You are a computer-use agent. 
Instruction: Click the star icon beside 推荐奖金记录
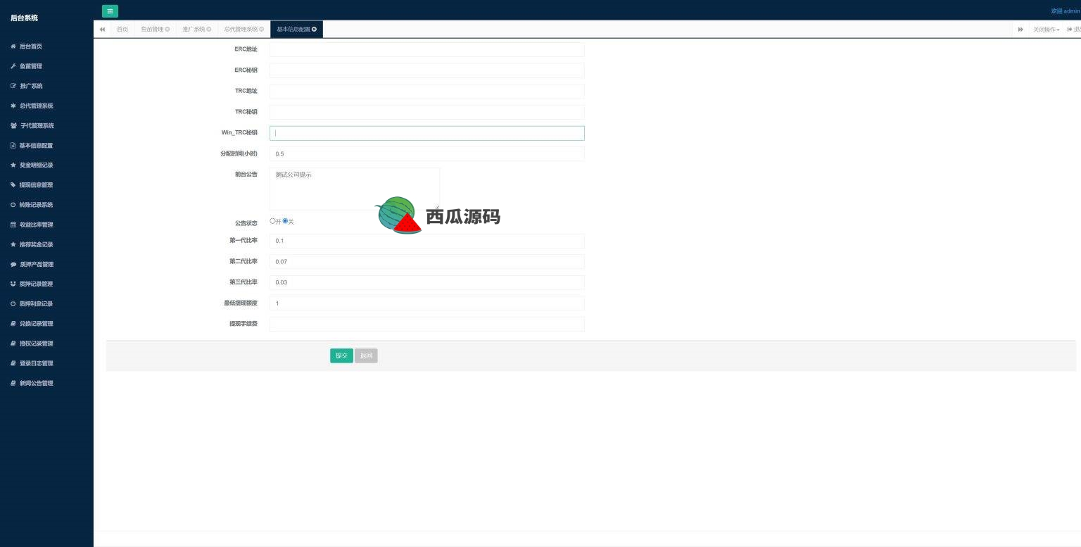13,244
